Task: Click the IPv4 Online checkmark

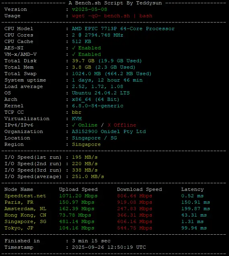Action: click(74, 125)
